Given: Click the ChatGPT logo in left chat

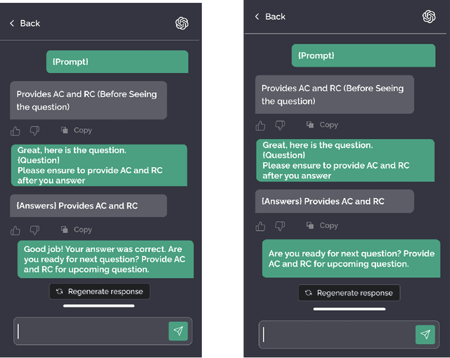Looking at the screenshot, I should [182, 23].
